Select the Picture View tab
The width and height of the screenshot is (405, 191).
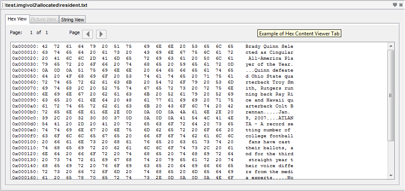(44, 20)
